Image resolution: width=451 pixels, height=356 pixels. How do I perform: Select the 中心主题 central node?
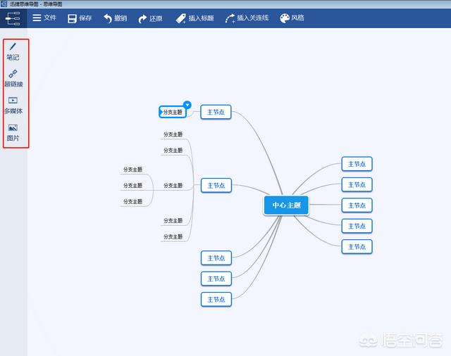point(286,205)
